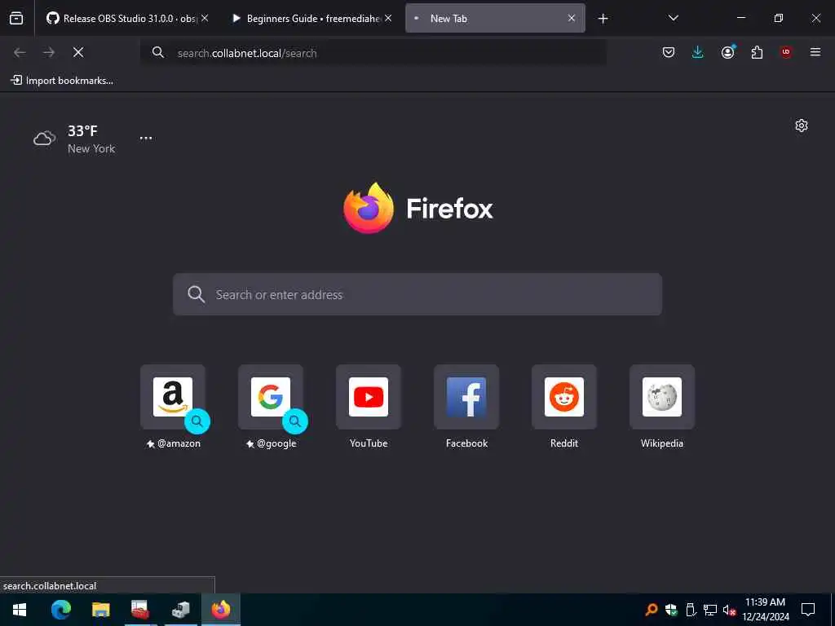Open Firefox account menu
835x626 pixels.
pyautogui.click(x=727, y=52)
